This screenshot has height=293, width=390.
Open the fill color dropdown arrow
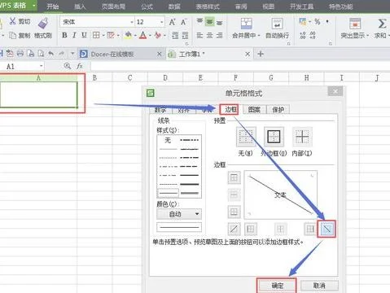135,36
